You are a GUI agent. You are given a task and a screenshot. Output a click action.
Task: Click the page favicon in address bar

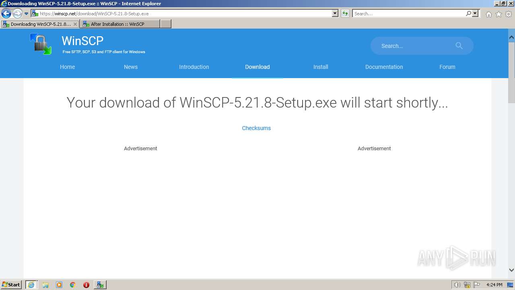click(x=35, y=13)
